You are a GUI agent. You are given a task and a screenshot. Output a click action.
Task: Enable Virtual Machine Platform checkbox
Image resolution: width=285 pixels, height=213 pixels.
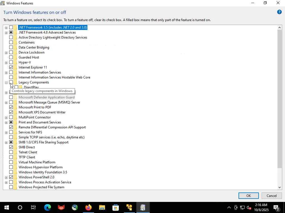(x=11, y=162)
